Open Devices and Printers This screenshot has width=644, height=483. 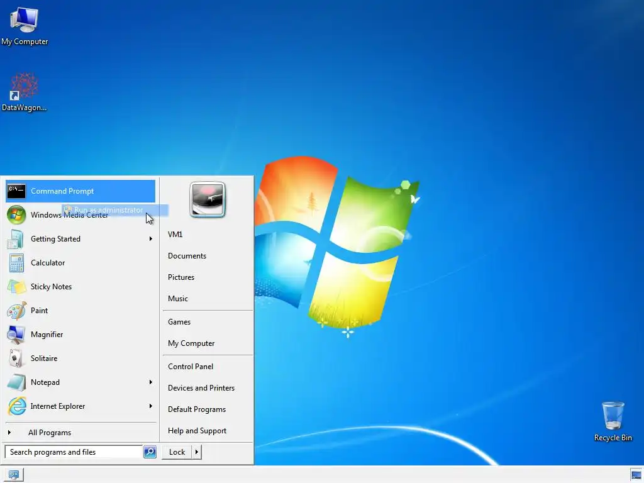pos(201,387)
